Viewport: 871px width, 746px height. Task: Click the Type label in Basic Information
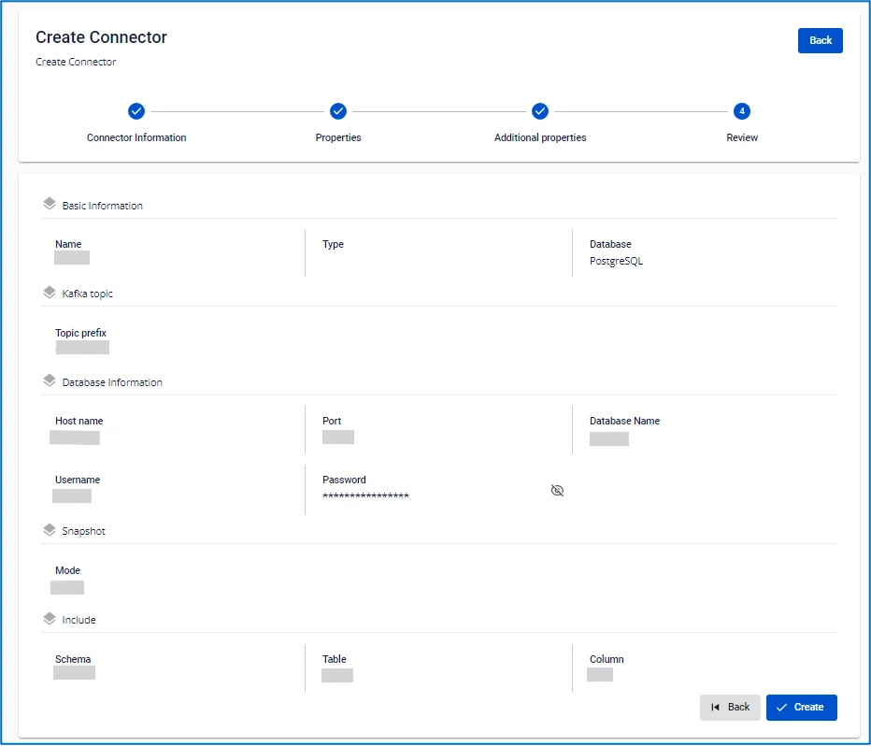pyautogui.click(x=333, y=244)
